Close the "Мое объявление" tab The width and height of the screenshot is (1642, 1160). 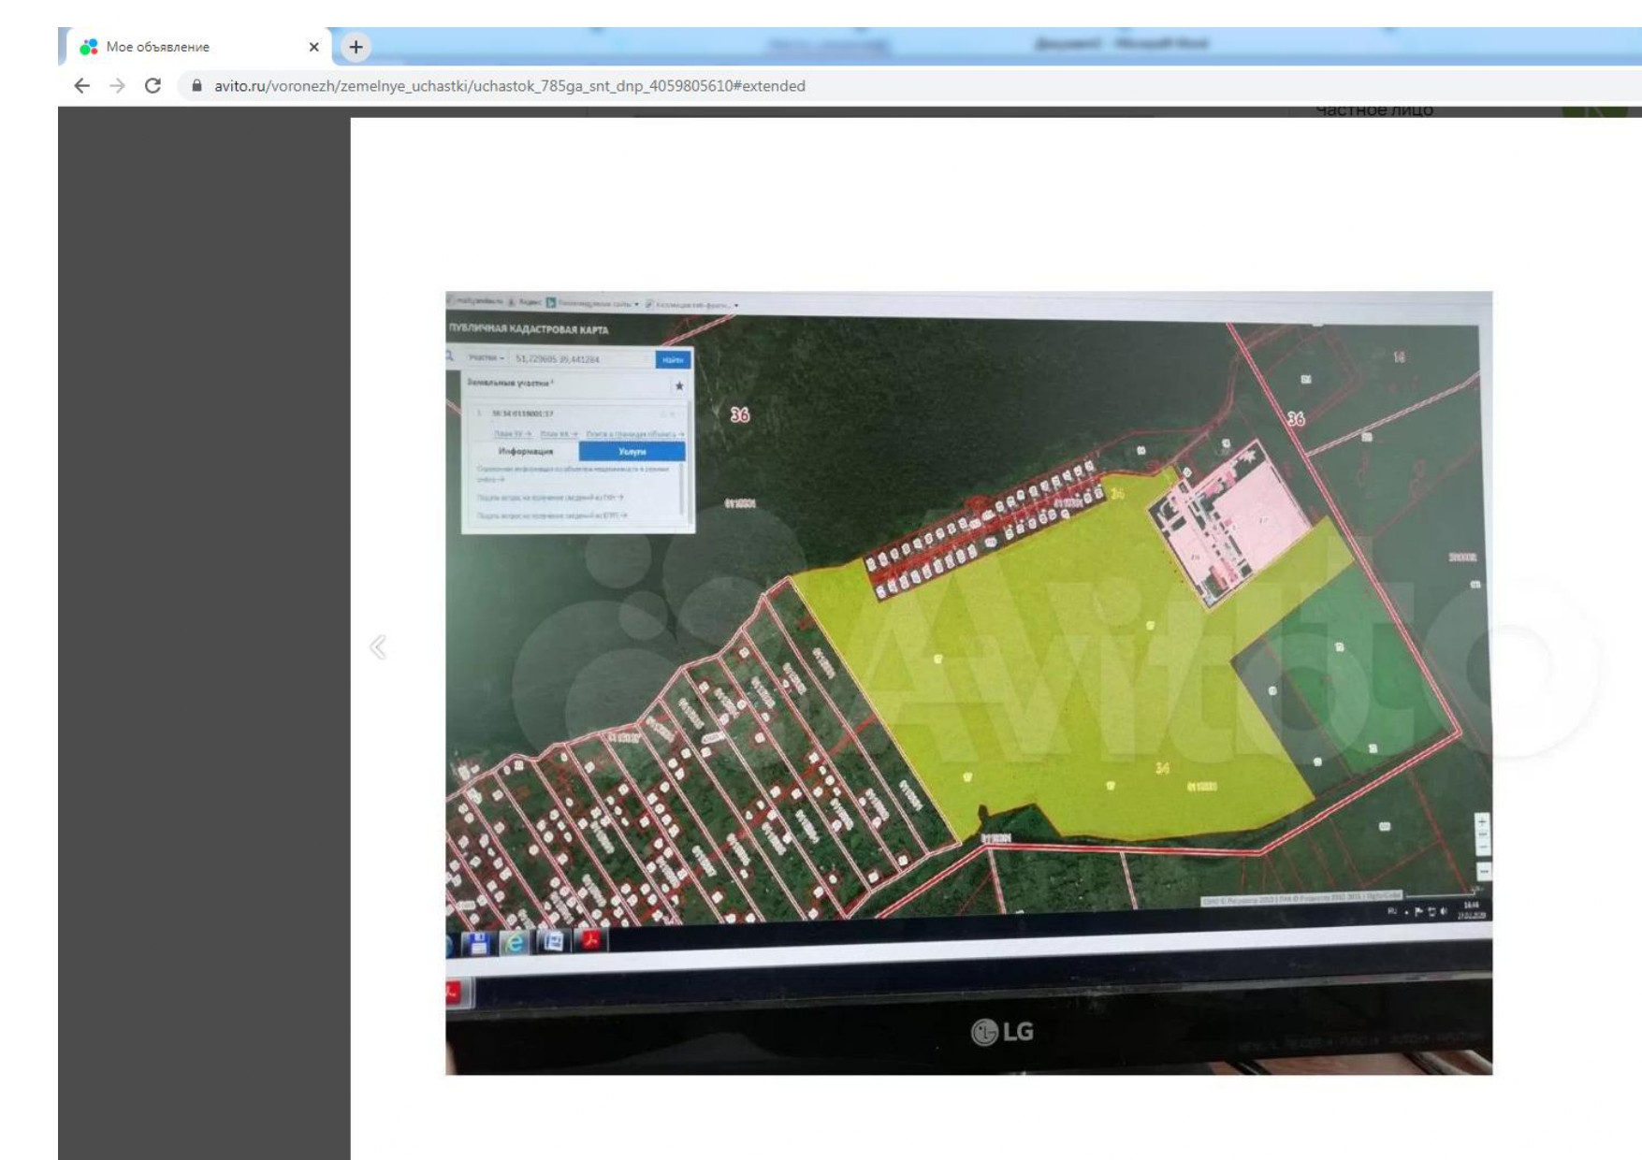[313, 47]
